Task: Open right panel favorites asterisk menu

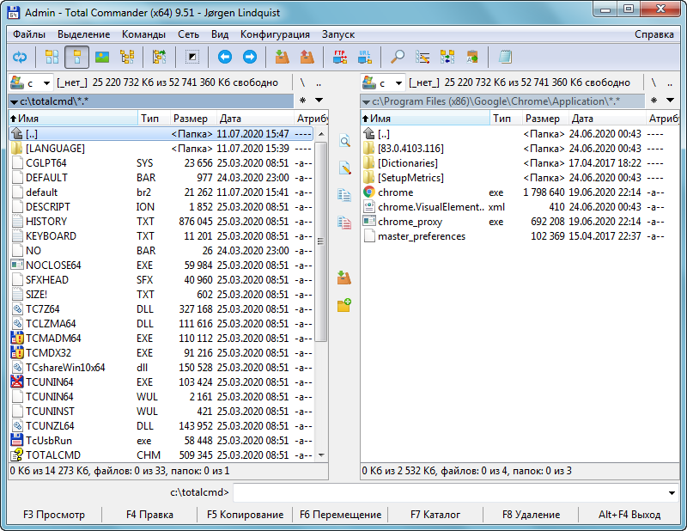Action: pos(654,101)
